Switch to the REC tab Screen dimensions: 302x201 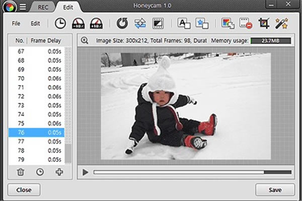(43, 8)
